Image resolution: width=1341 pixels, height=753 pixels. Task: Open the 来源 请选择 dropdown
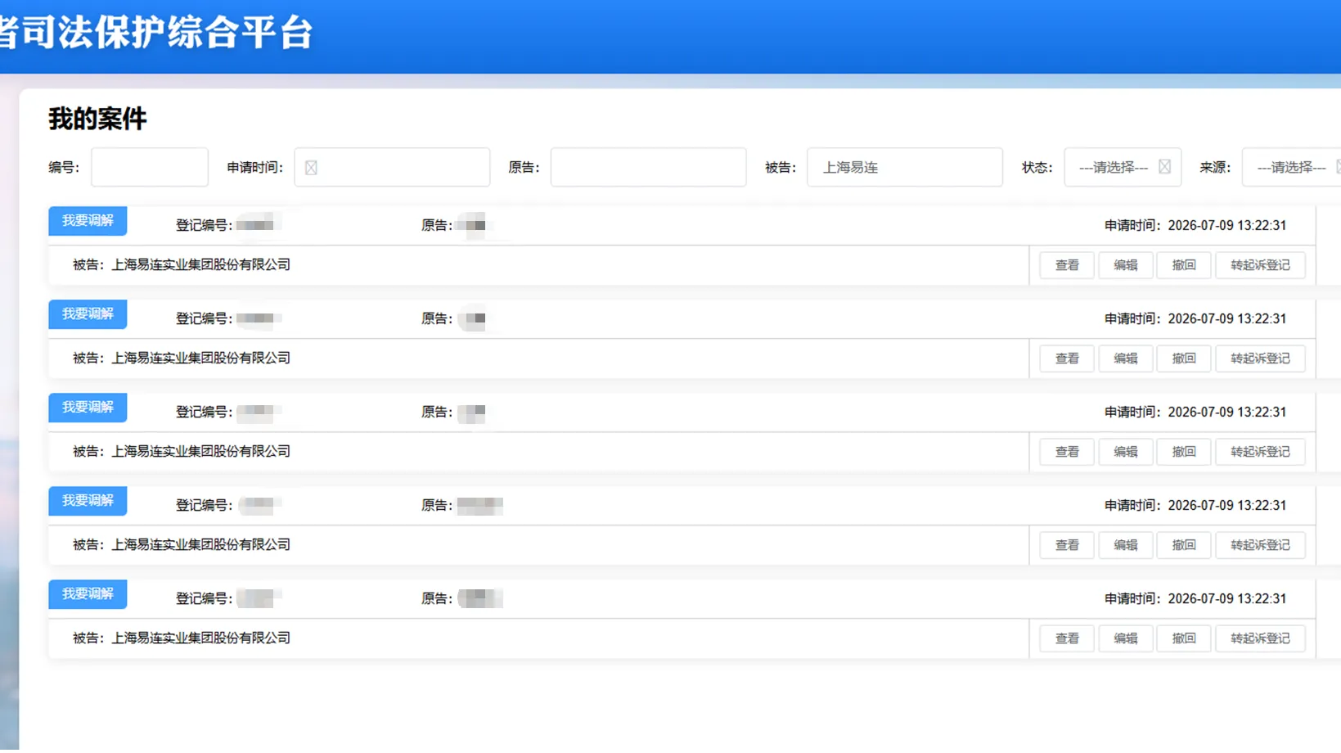[1291, 167]
